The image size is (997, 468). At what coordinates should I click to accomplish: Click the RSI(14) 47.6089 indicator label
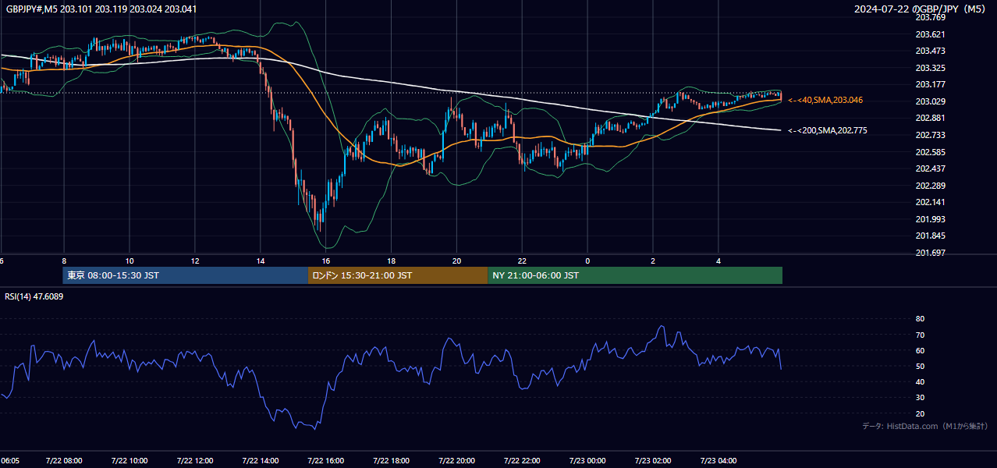pos(34,296)
